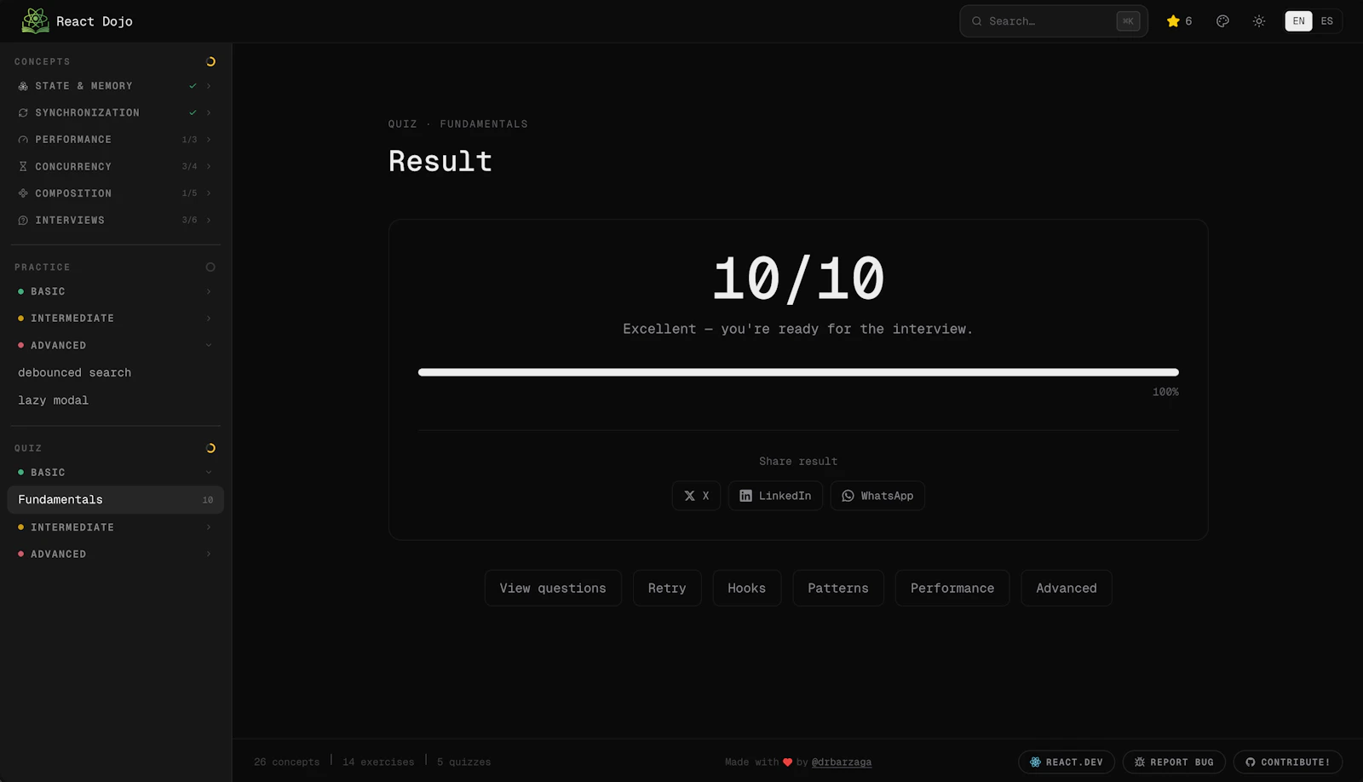The height and width of the screenshot is (782, 1363).
Task: Open Performance concepts section
Action: coord(73,140)
